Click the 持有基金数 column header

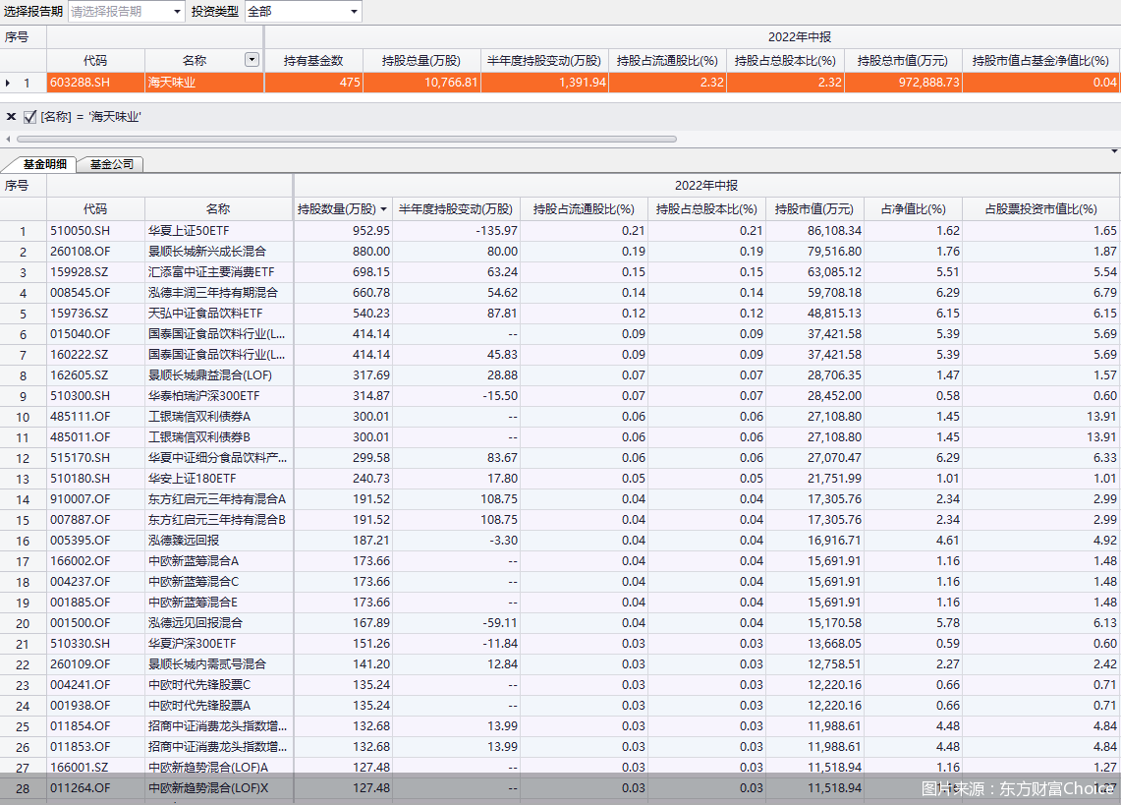click(x=313, y=60)
